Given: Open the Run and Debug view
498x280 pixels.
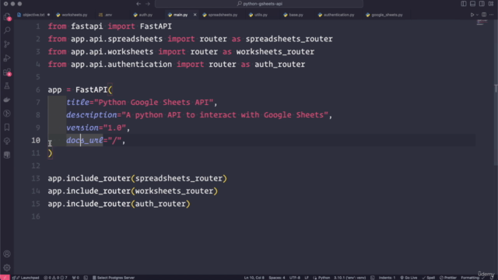Looking at the screenshot, I should tap(7, 58).
